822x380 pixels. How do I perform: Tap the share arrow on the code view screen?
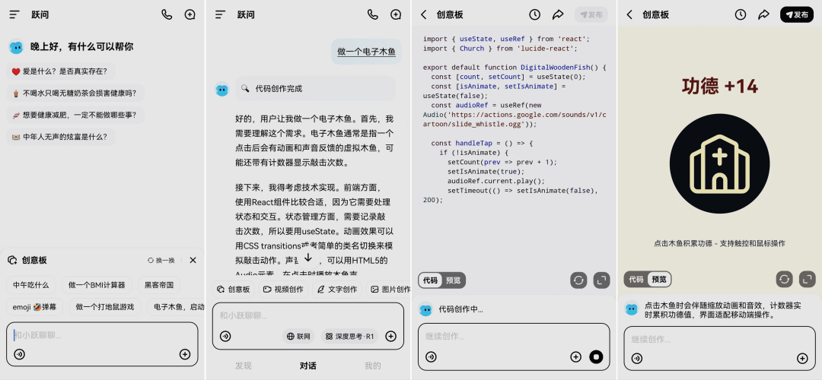pos(558,14)
